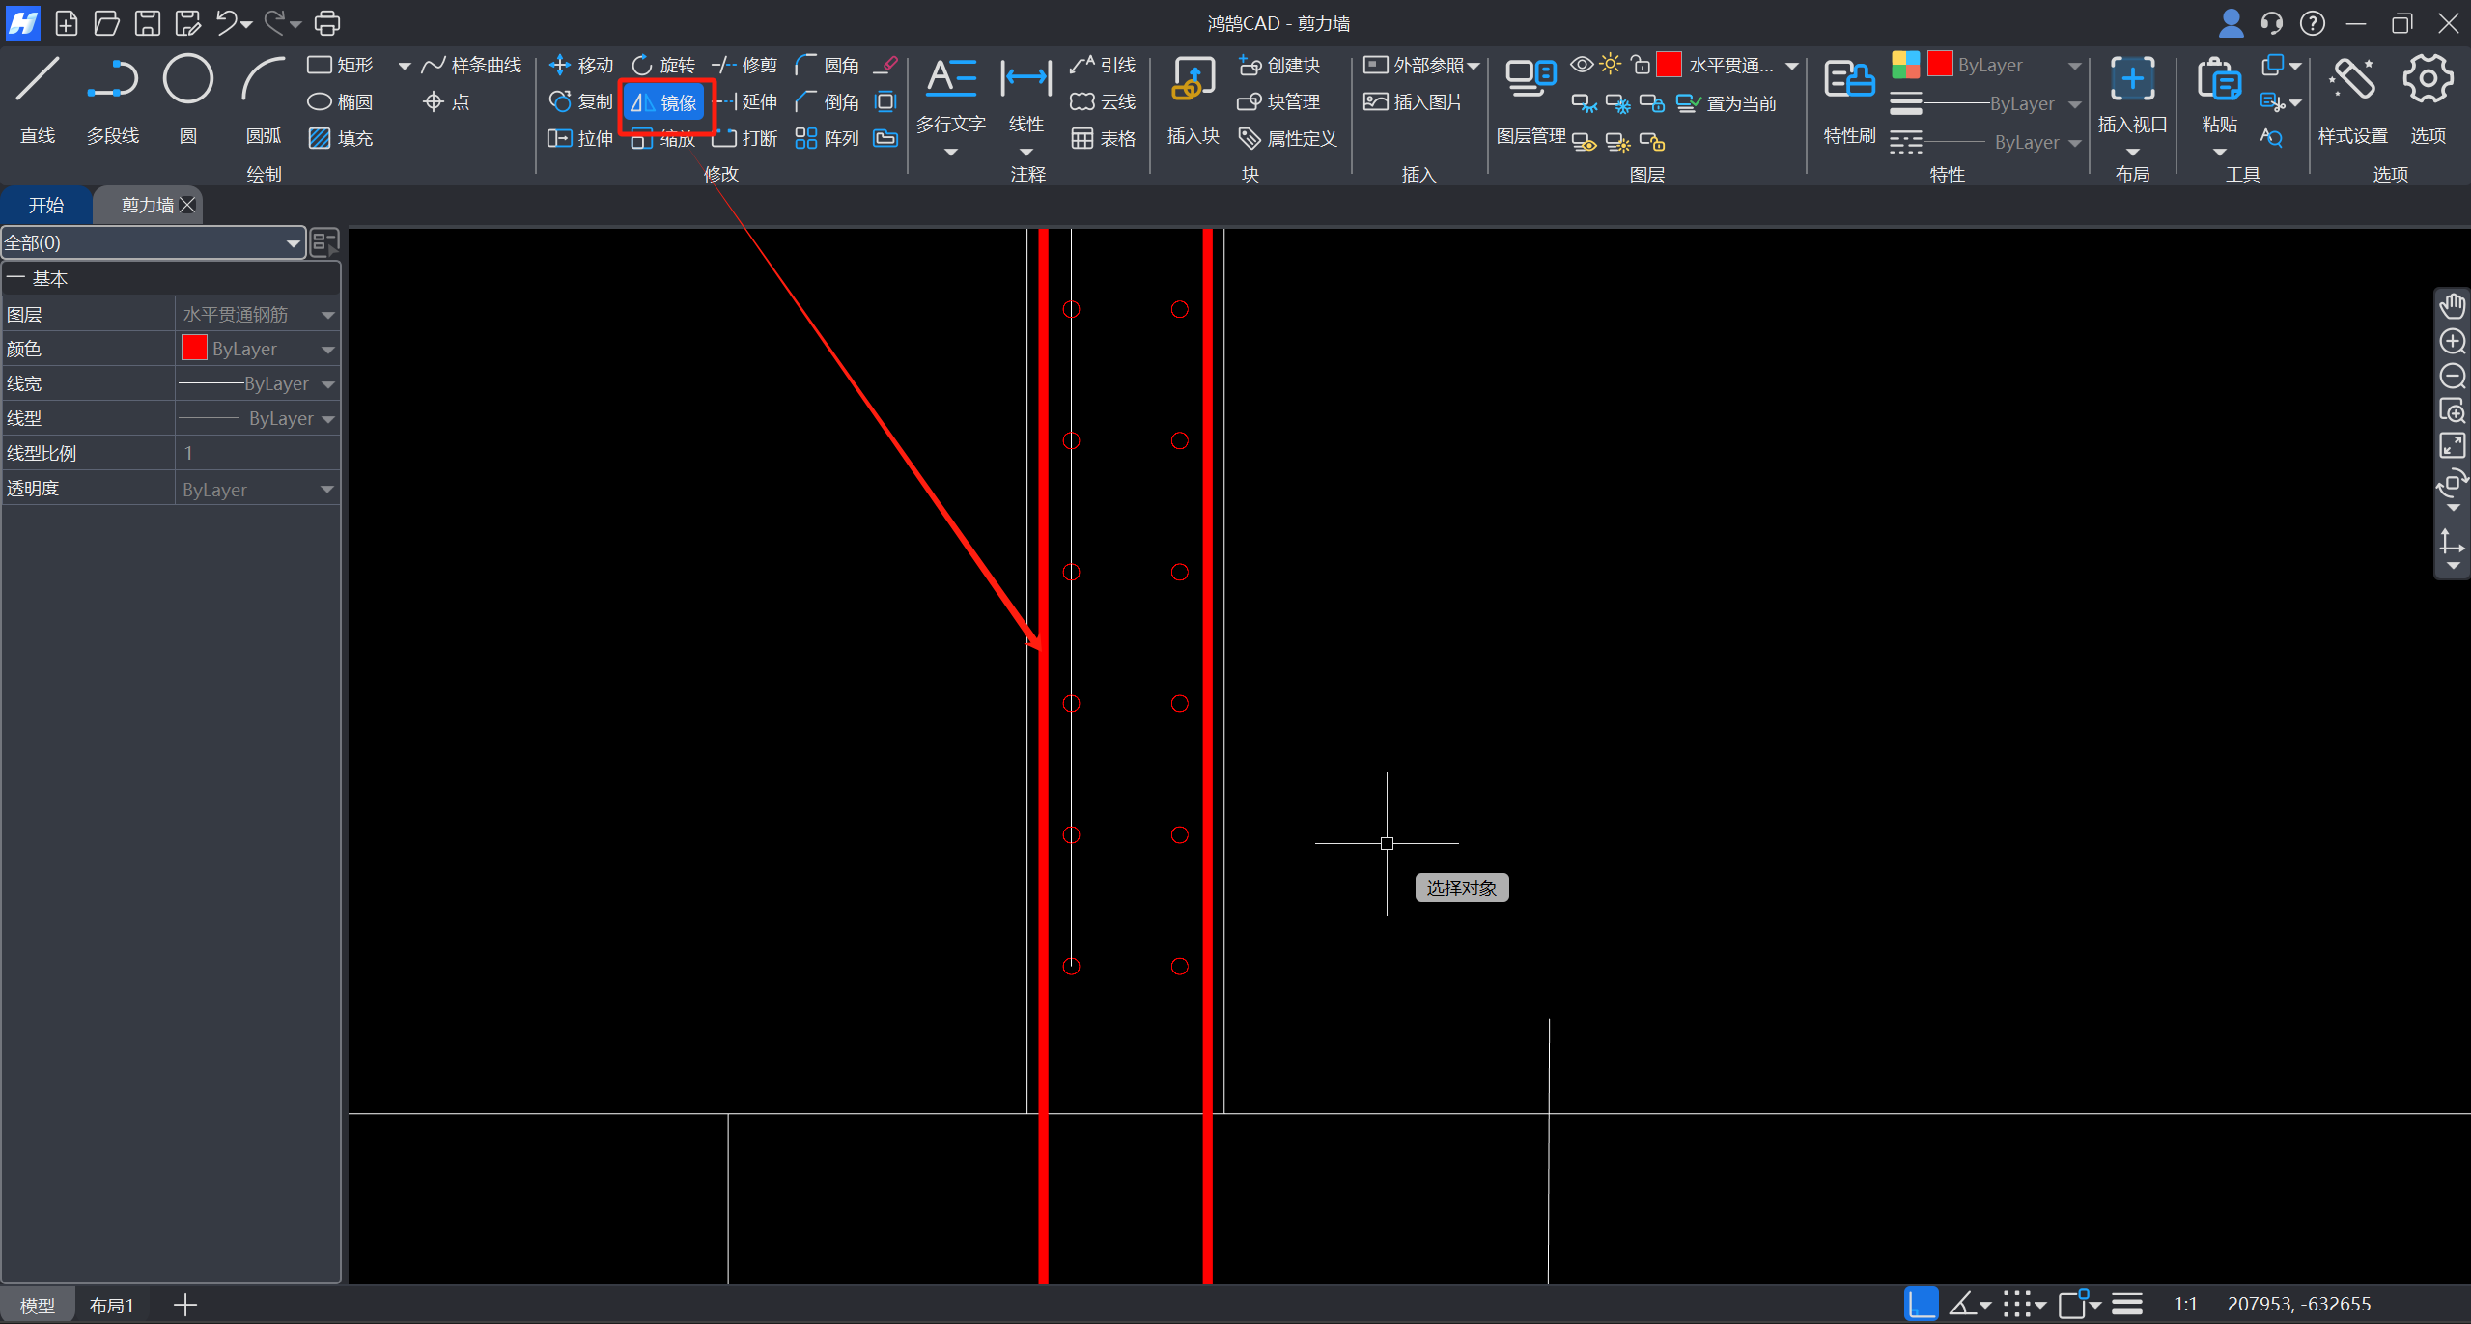Toggle ortho mode button in status bar

pos(1921,1304)
